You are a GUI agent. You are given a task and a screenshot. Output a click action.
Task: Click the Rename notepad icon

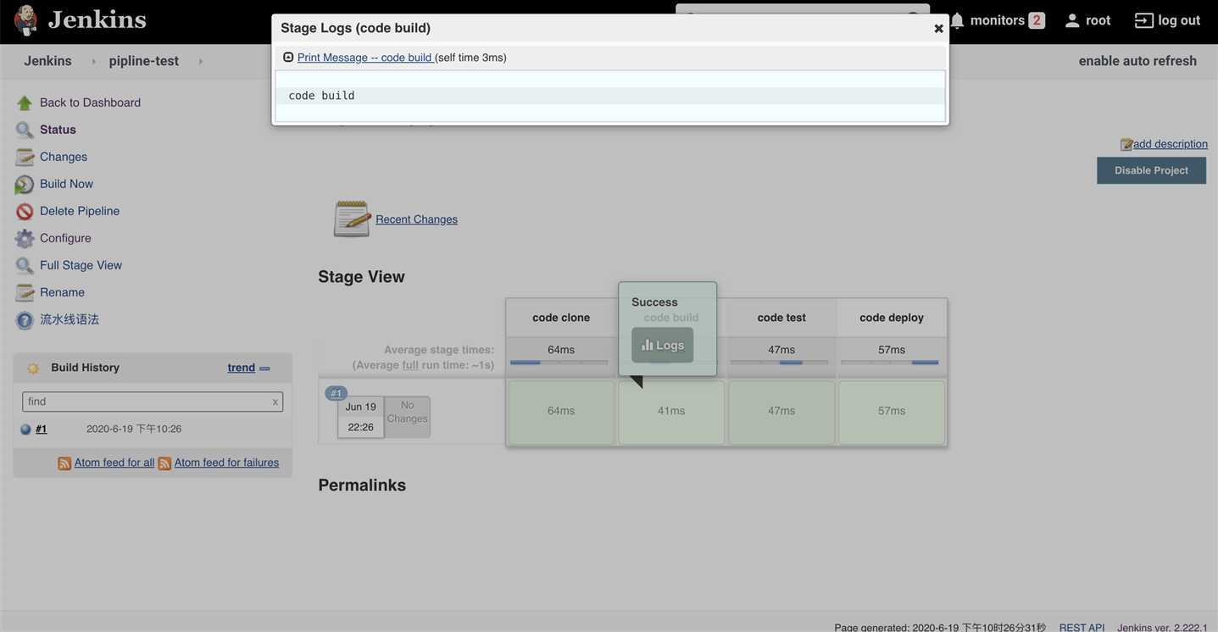point(25,293)
